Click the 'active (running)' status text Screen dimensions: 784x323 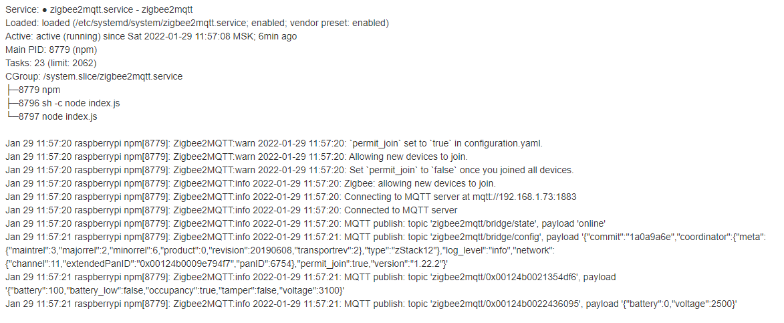pos(69,37)
